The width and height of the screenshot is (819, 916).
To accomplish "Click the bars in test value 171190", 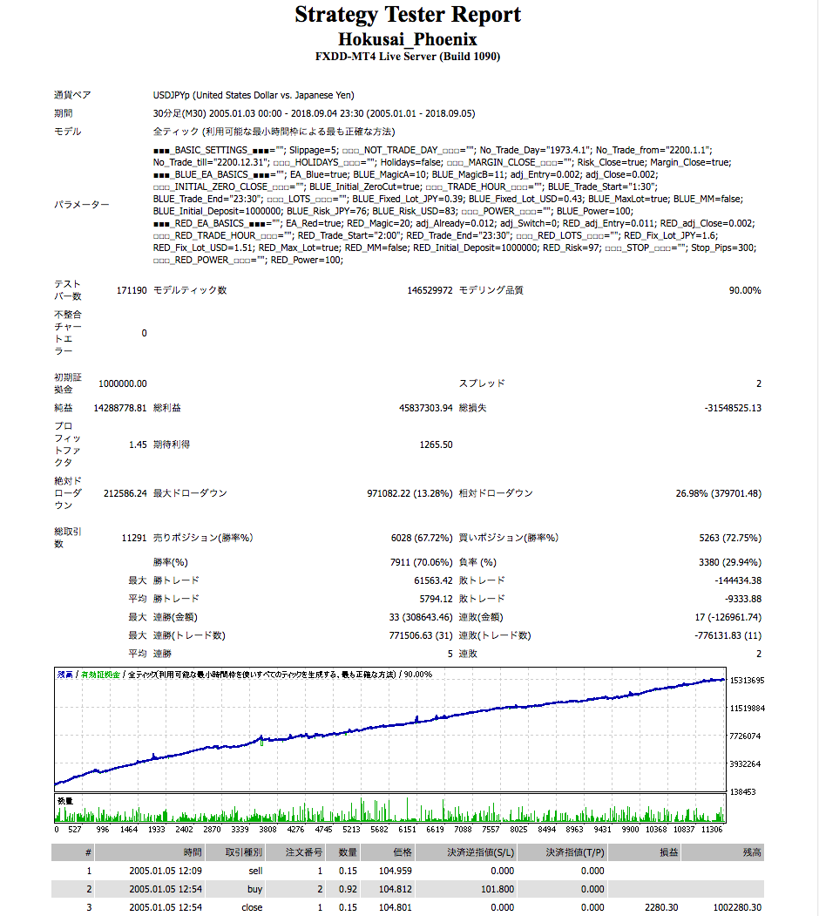I will (x=132, y=290).
